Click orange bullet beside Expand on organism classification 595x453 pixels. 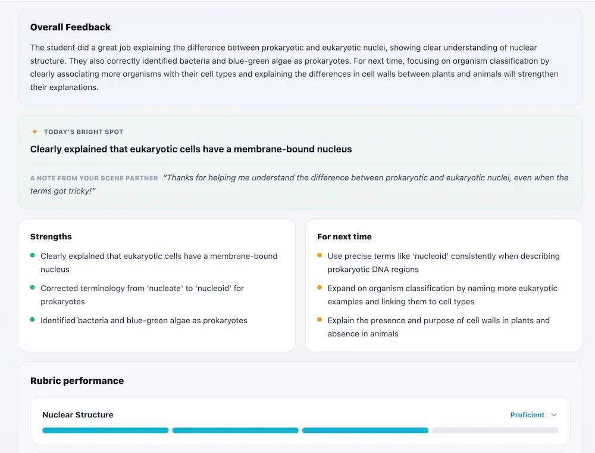pyautogui.click(x=320, y=288)
